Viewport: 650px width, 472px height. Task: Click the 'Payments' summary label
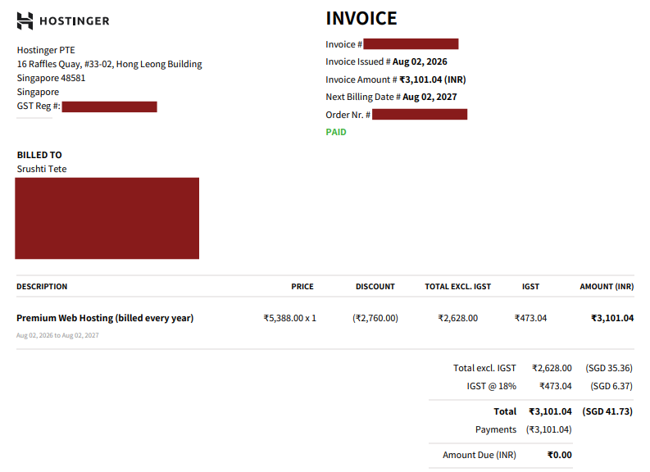coord(496,429)
